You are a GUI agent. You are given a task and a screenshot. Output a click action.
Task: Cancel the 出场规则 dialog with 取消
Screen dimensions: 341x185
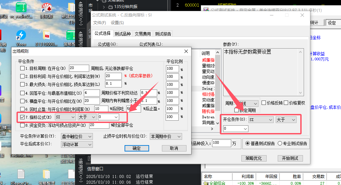(174, 148)
